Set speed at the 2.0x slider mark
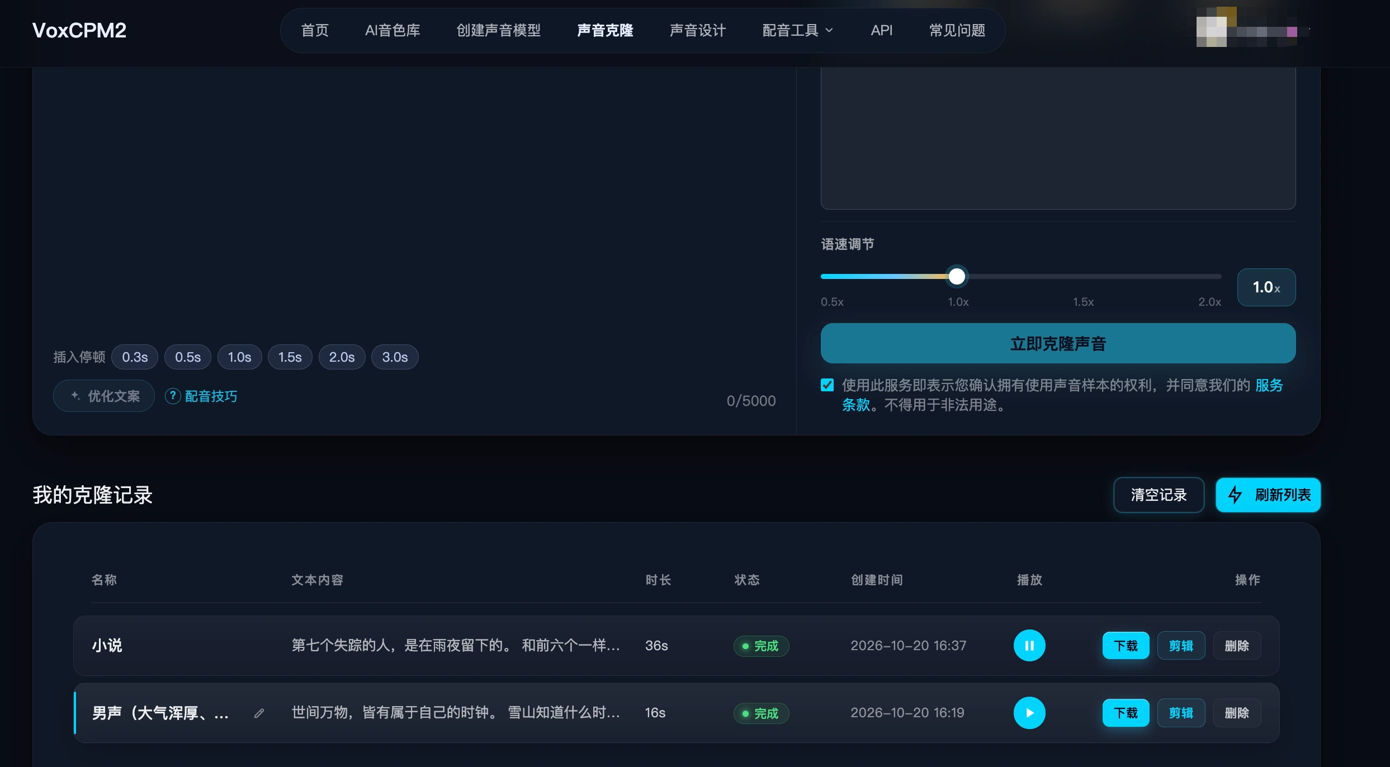Screen dimensions: 1390x767 1209,302
